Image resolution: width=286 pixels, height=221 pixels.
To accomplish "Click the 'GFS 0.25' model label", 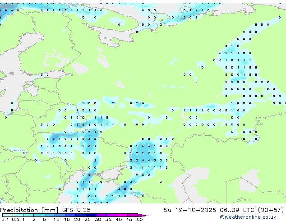I will point(76,210).
